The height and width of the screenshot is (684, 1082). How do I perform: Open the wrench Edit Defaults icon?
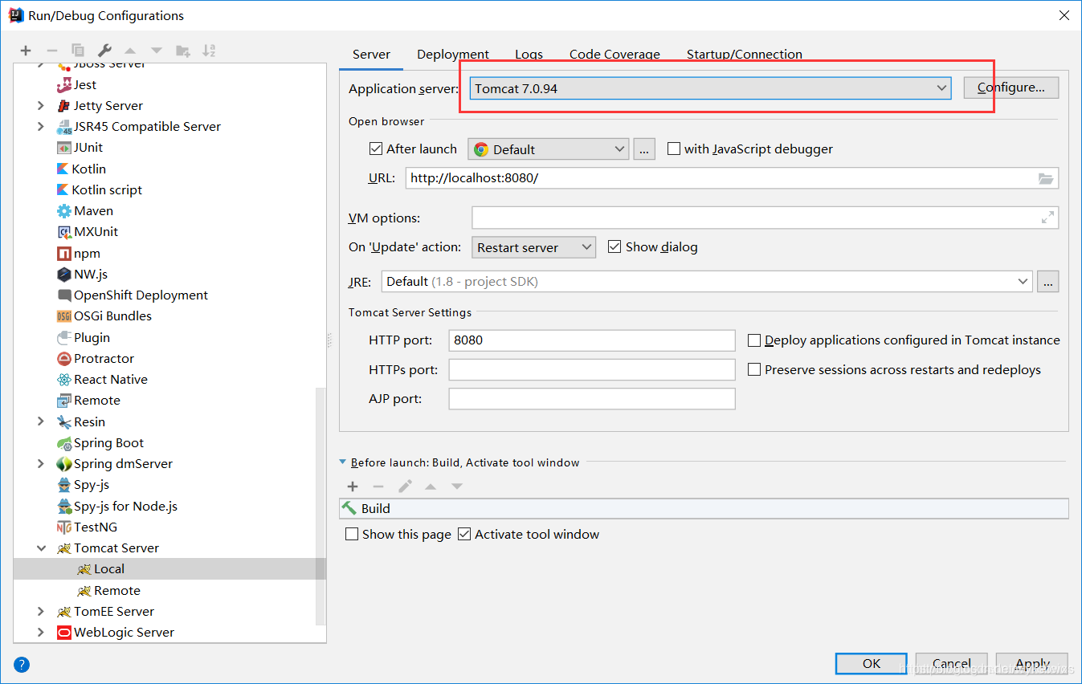(104, 51)
